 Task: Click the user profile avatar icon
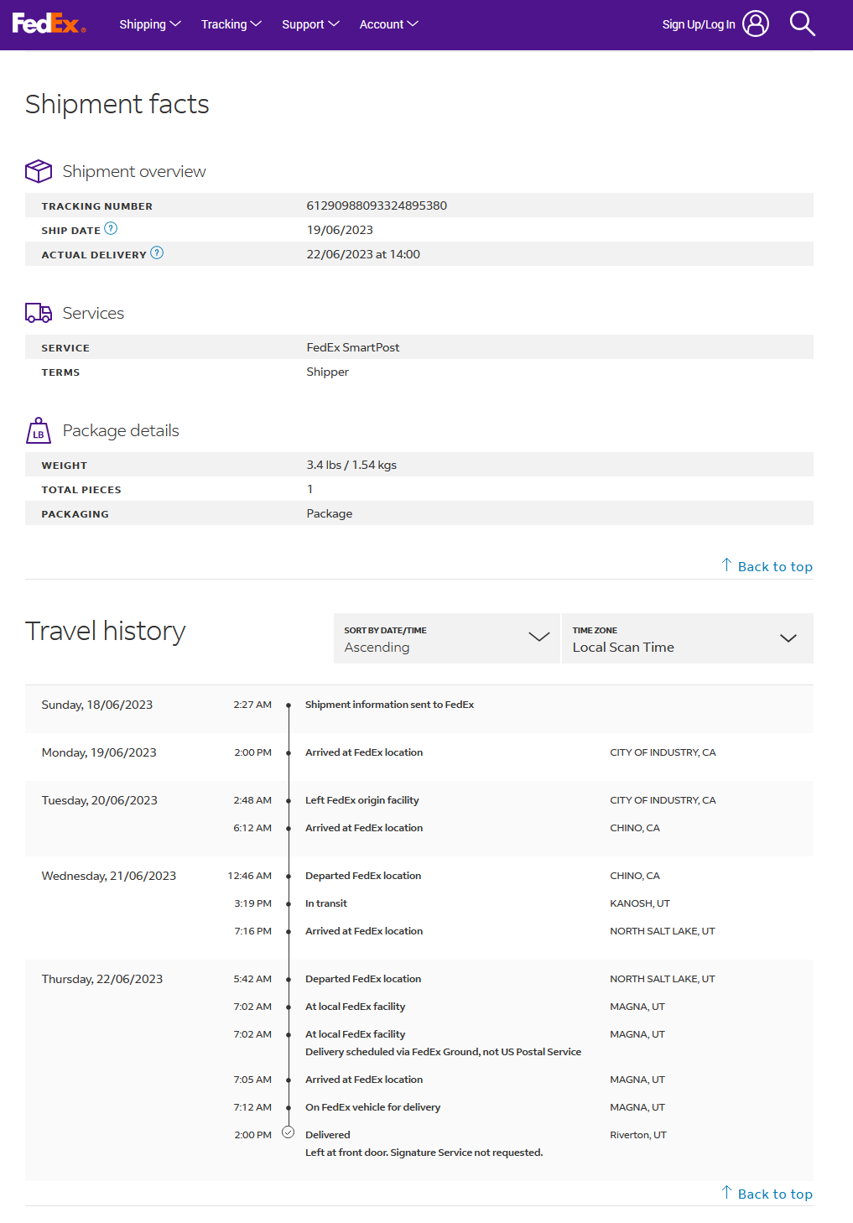coord(756,23)
